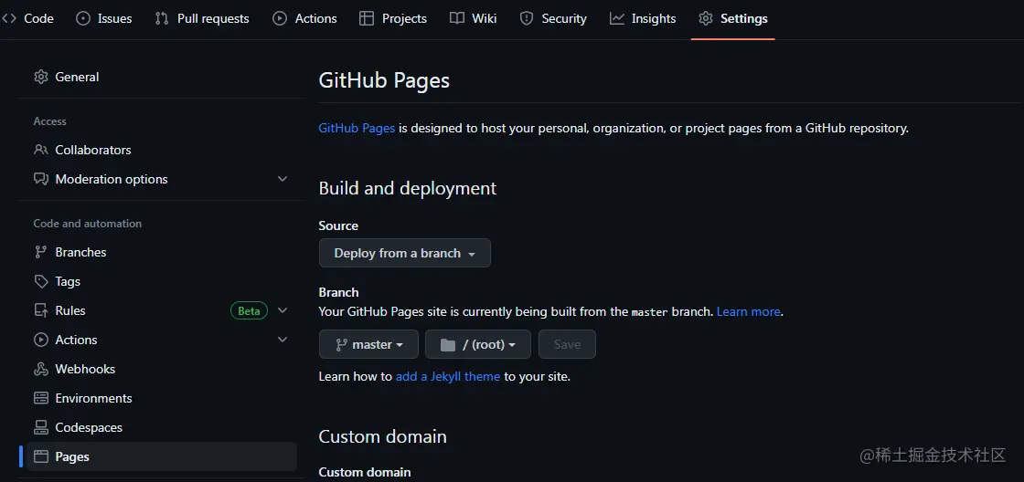Click the Webhooks icon in the sidebar
This screenshot has width=1024, height=482.
point(41,369)
